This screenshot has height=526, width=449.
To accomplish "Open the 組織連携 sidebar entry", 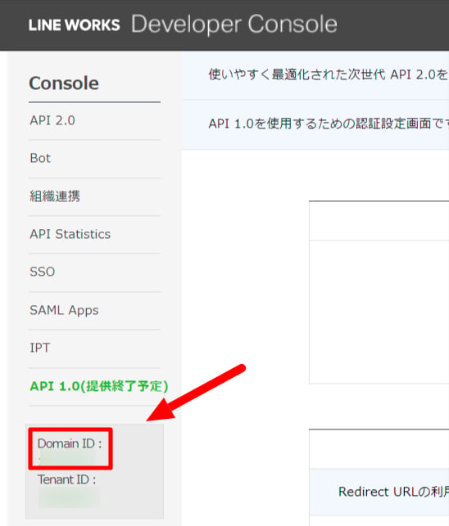I will [55, 196].
